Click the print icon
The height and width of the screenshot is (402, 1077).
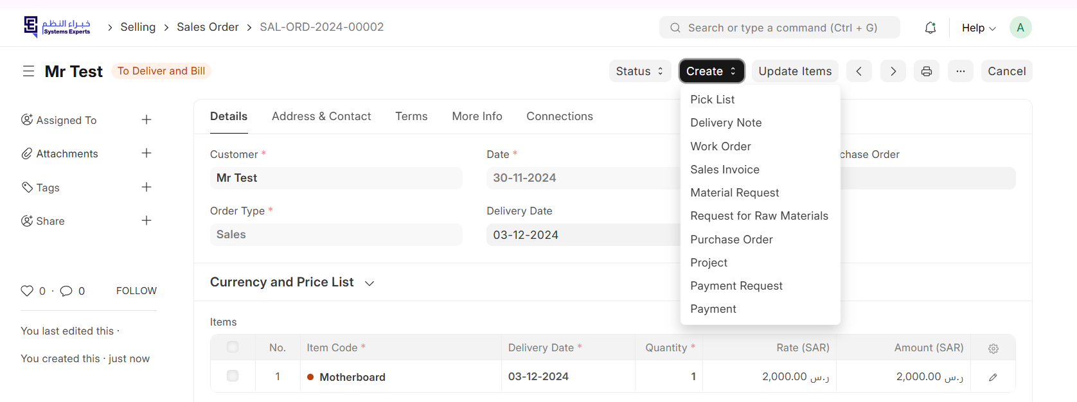click(x=926, y=71)
